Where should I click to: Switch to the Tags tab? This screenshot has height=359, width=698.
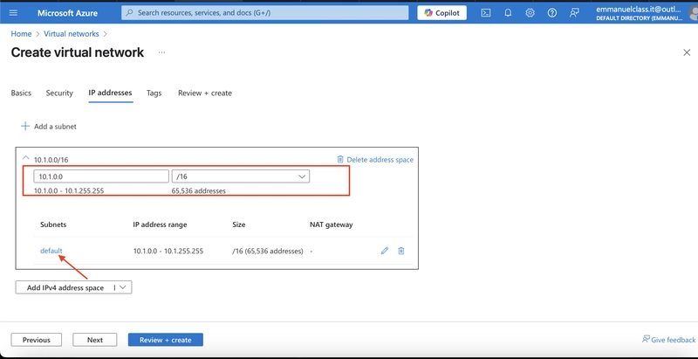click(x=154, y=93)
